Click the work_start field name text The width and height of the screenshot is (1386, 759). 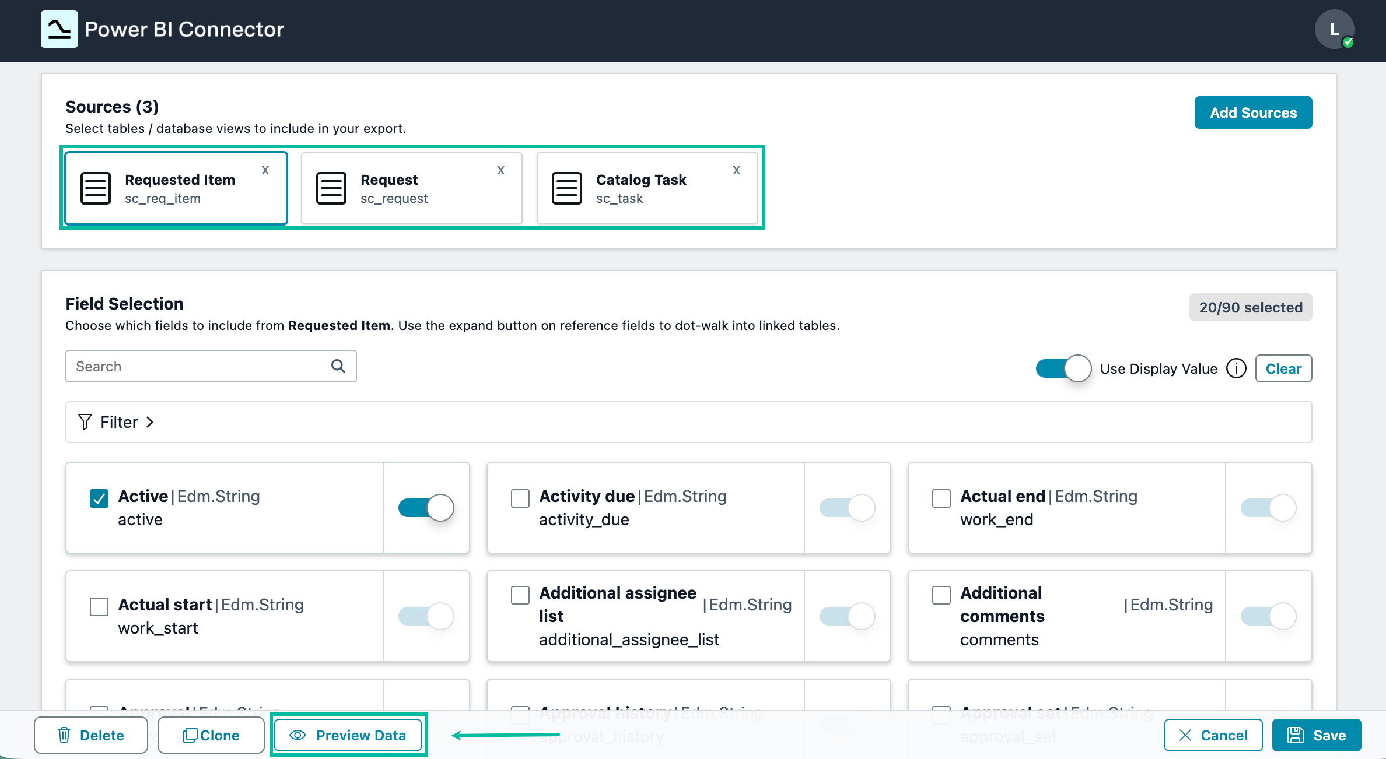point(158,628)
